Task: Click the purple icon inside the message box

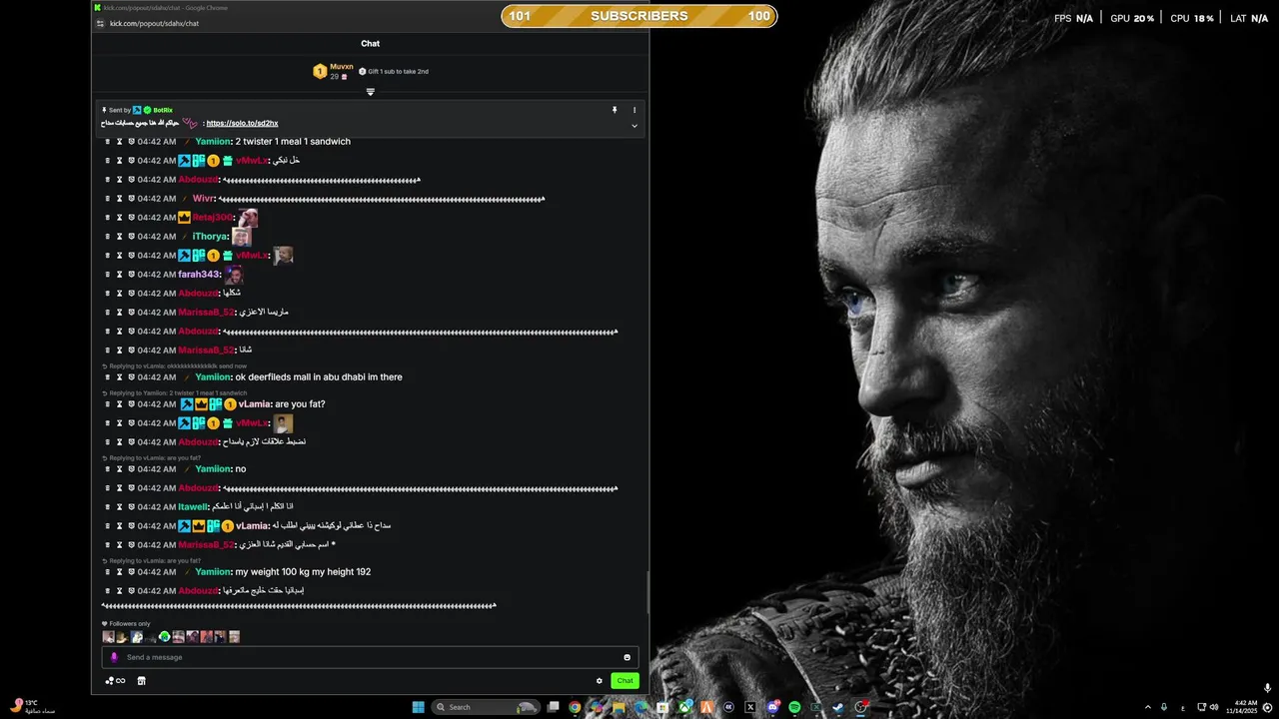Action: pos(114,657)
